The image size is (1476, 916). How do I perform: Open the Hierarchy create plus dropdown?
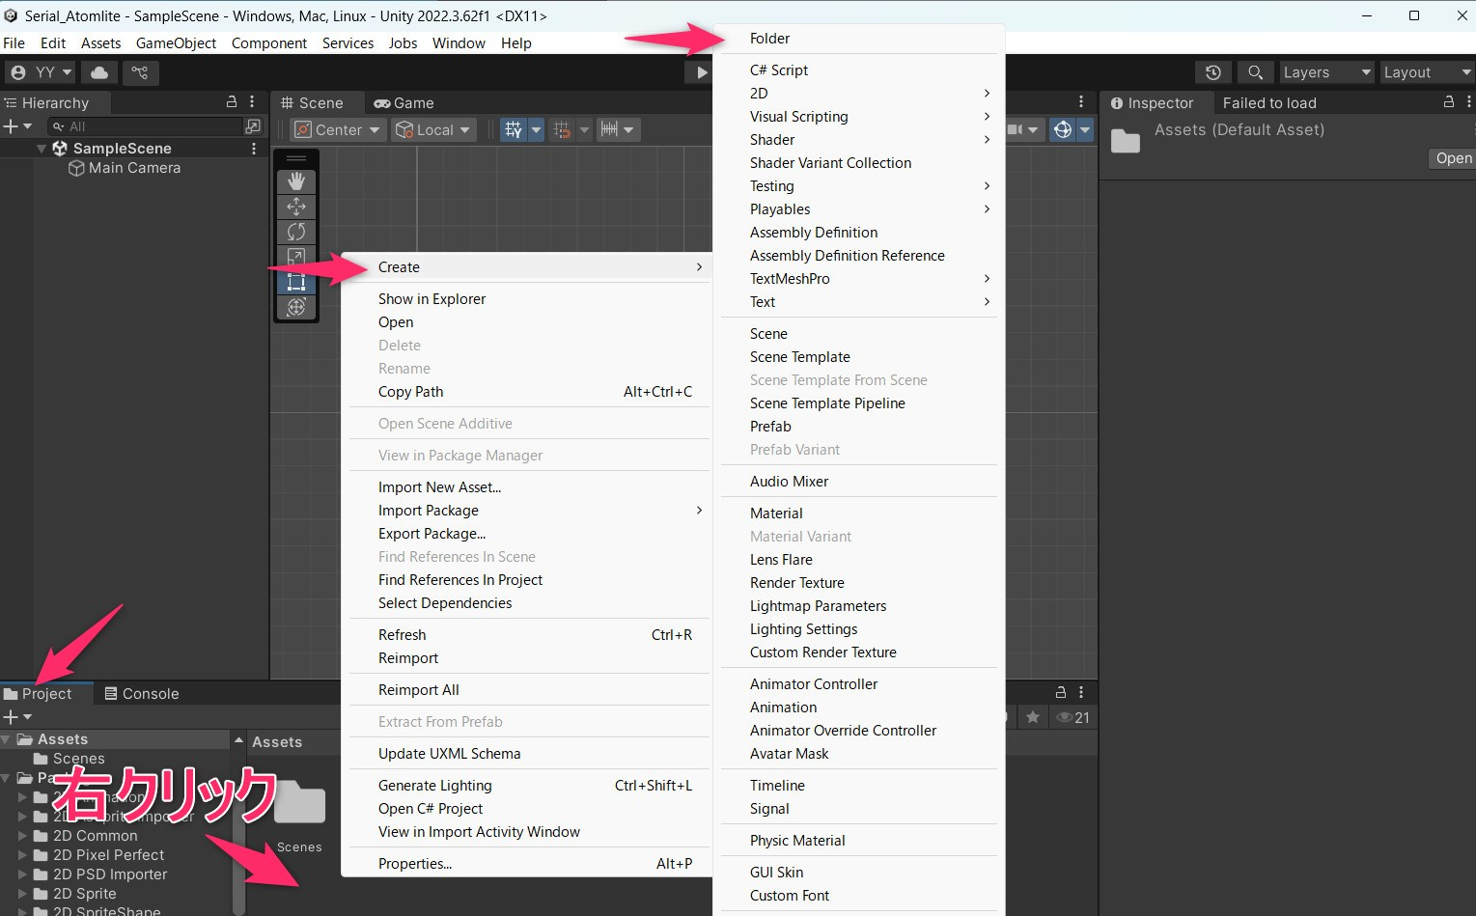tap(17, 126)
